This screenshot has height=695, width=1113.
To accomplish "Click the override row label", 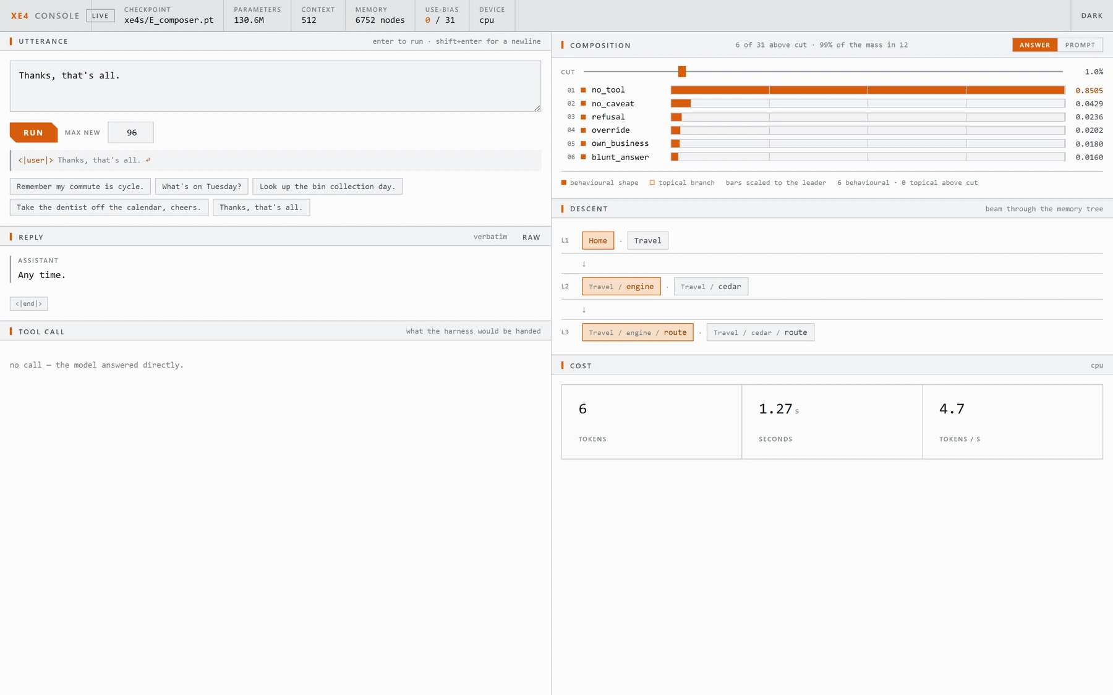I will (x=610, y=130).
